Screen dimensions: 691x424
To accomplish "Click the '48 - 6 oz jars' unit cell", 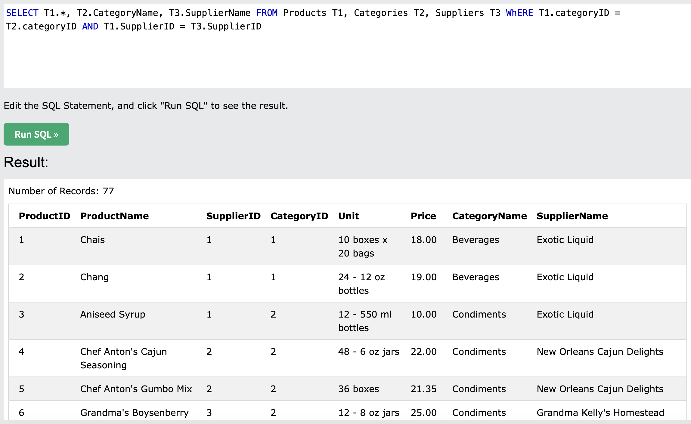I will [369, 352].
